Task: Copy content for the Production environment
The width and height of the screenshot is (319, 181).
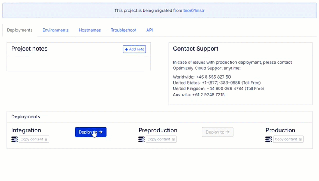Action: pyautogui.click(x=288, y=140)
